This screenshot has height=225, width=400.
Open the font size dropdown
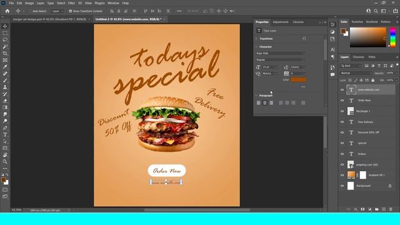[x=269, y=67]
